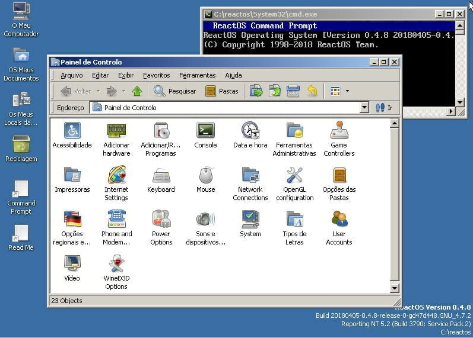Viewport: 473px width, 338px height.
Task: Open Adicionar hardware applet
Action: [x=116, y=130]
